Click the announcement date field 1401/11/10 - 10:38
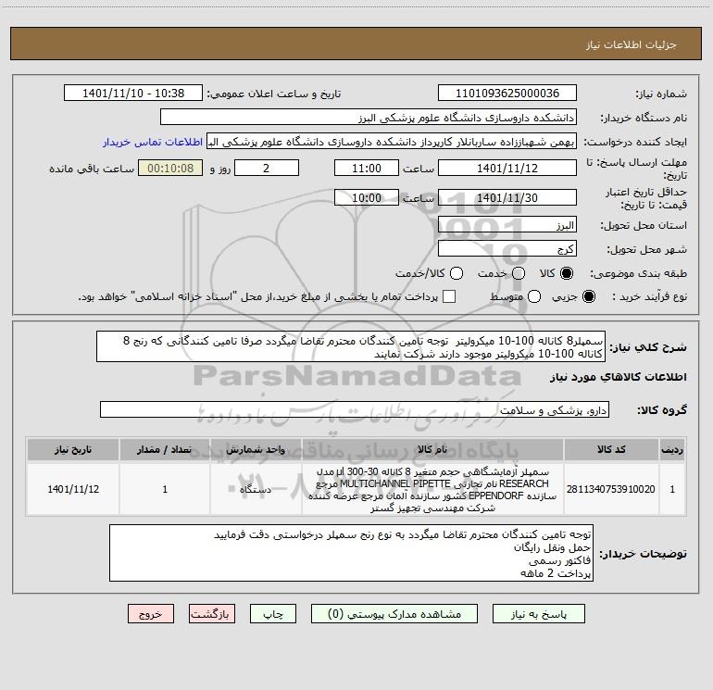 tap(133, 94)
